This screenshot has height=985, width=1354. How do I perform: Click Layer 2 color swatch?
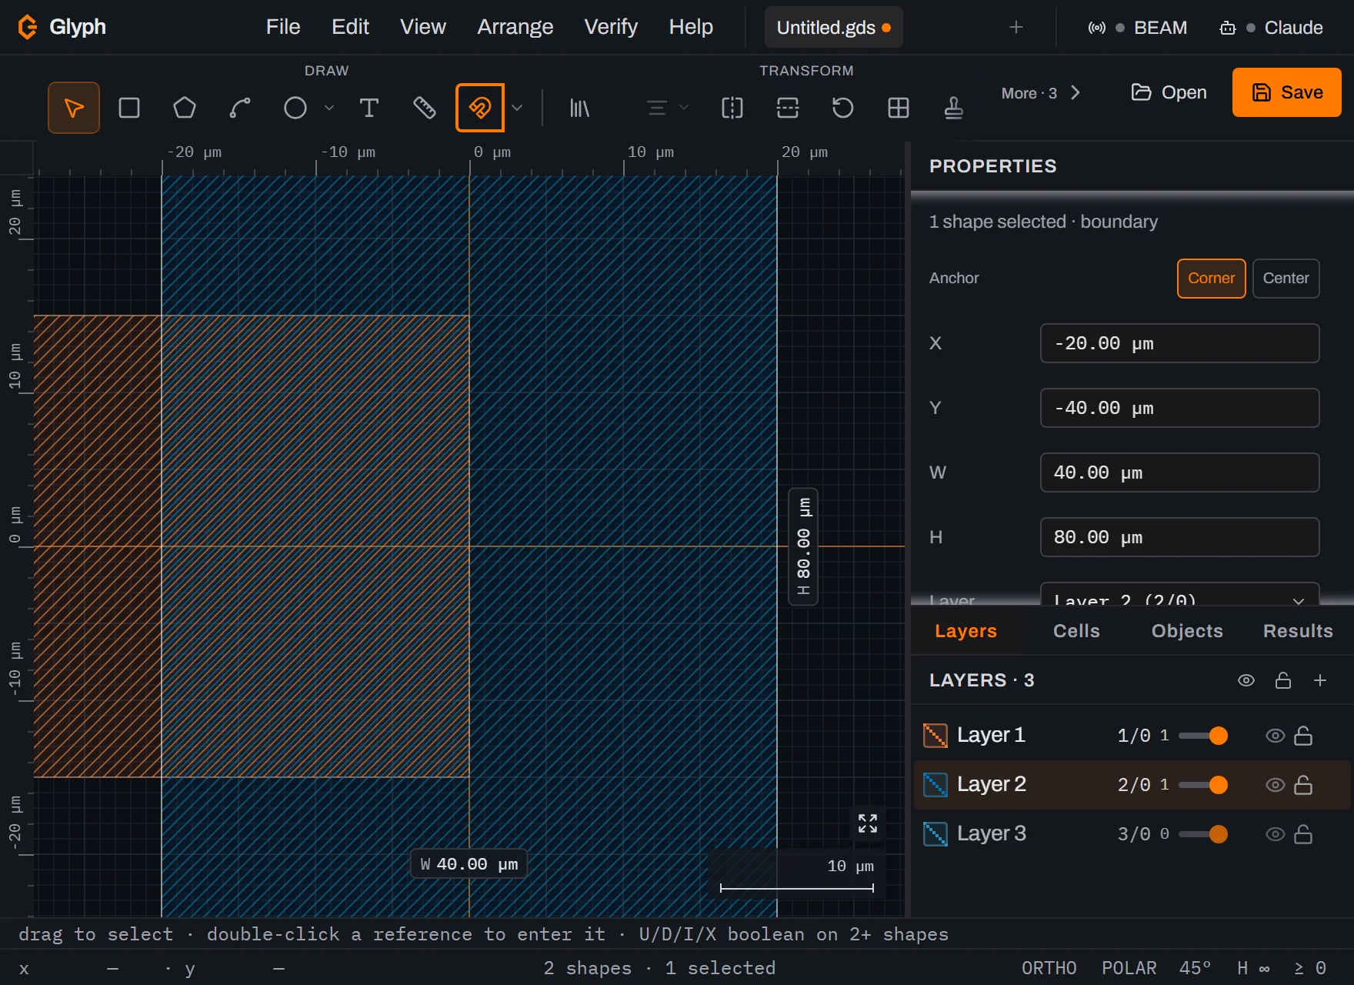935,785
